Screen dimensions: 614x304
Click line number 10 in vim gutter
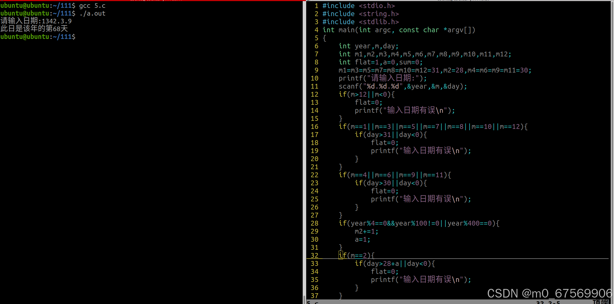point(314,78)
